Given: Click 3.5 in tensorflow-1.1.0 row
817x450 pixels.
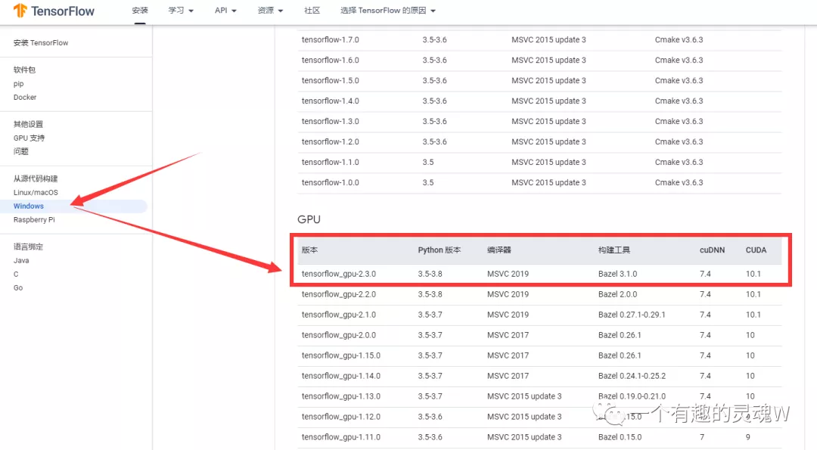Looking at the screenshot, I should click(427, 162).
